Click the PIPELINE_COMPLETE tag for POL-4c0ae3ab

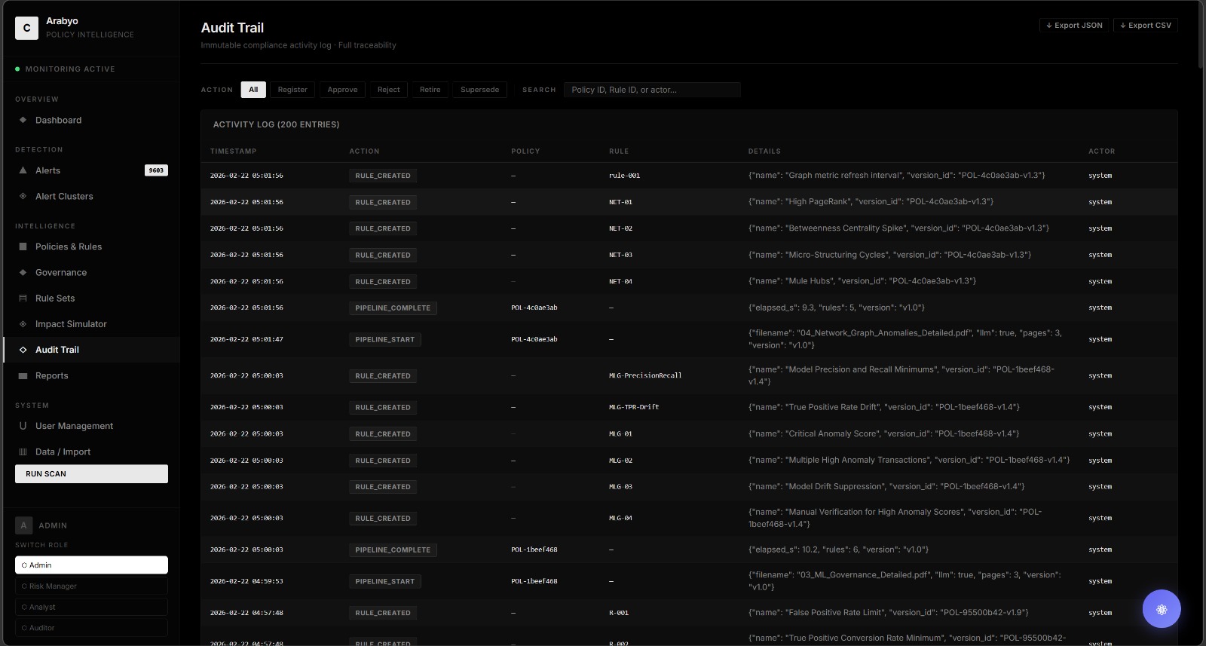point(393,308)
